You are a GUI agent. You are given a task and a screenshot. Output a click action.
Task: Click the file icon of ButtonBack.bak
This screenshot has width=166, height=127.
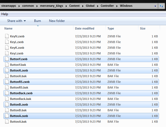tap(7, 99)
